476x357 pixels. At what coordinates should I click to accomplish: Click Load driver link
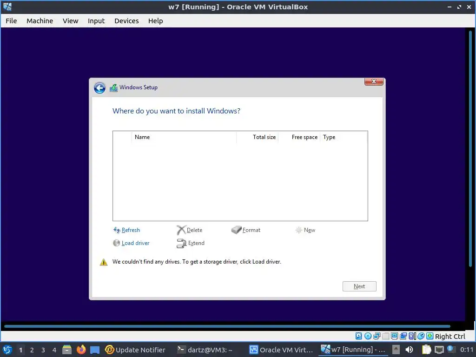click(x=131, y=243)
